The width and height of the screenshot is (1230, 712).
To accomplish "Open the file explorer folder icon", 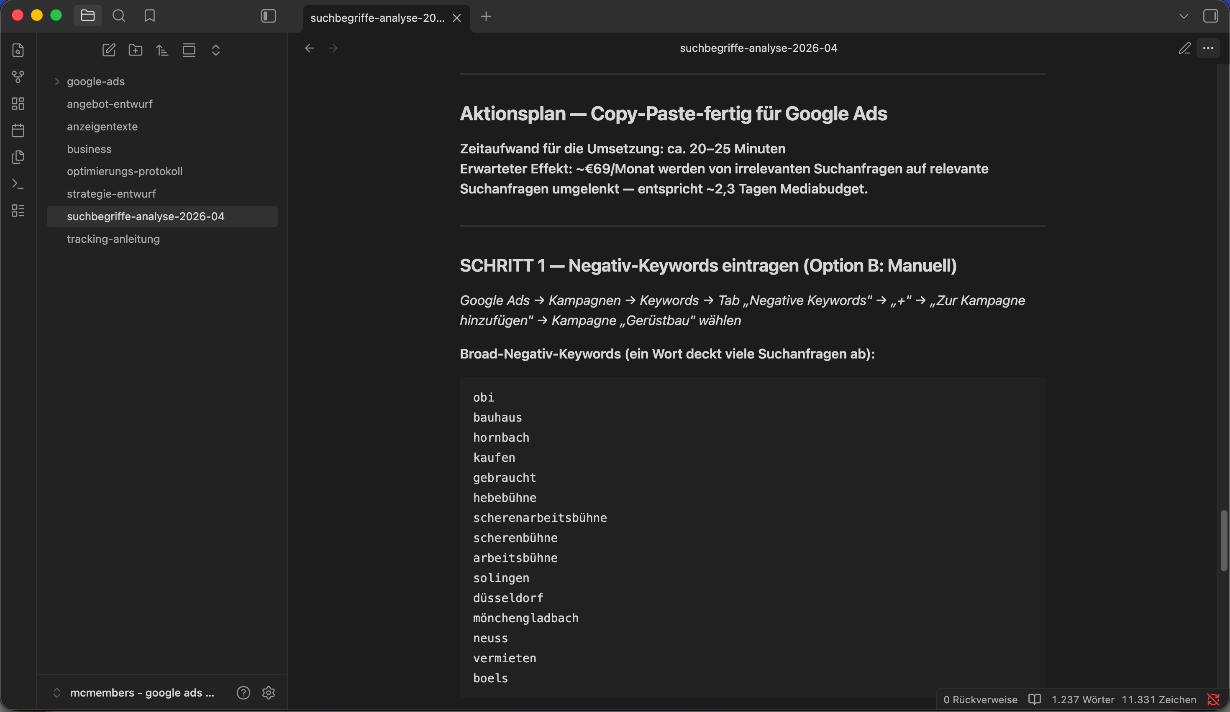I will 88,15.
